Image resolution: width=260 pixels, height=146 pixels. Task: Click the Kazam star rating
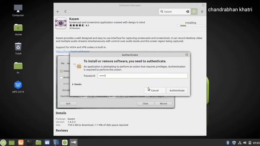coord(77,25)
